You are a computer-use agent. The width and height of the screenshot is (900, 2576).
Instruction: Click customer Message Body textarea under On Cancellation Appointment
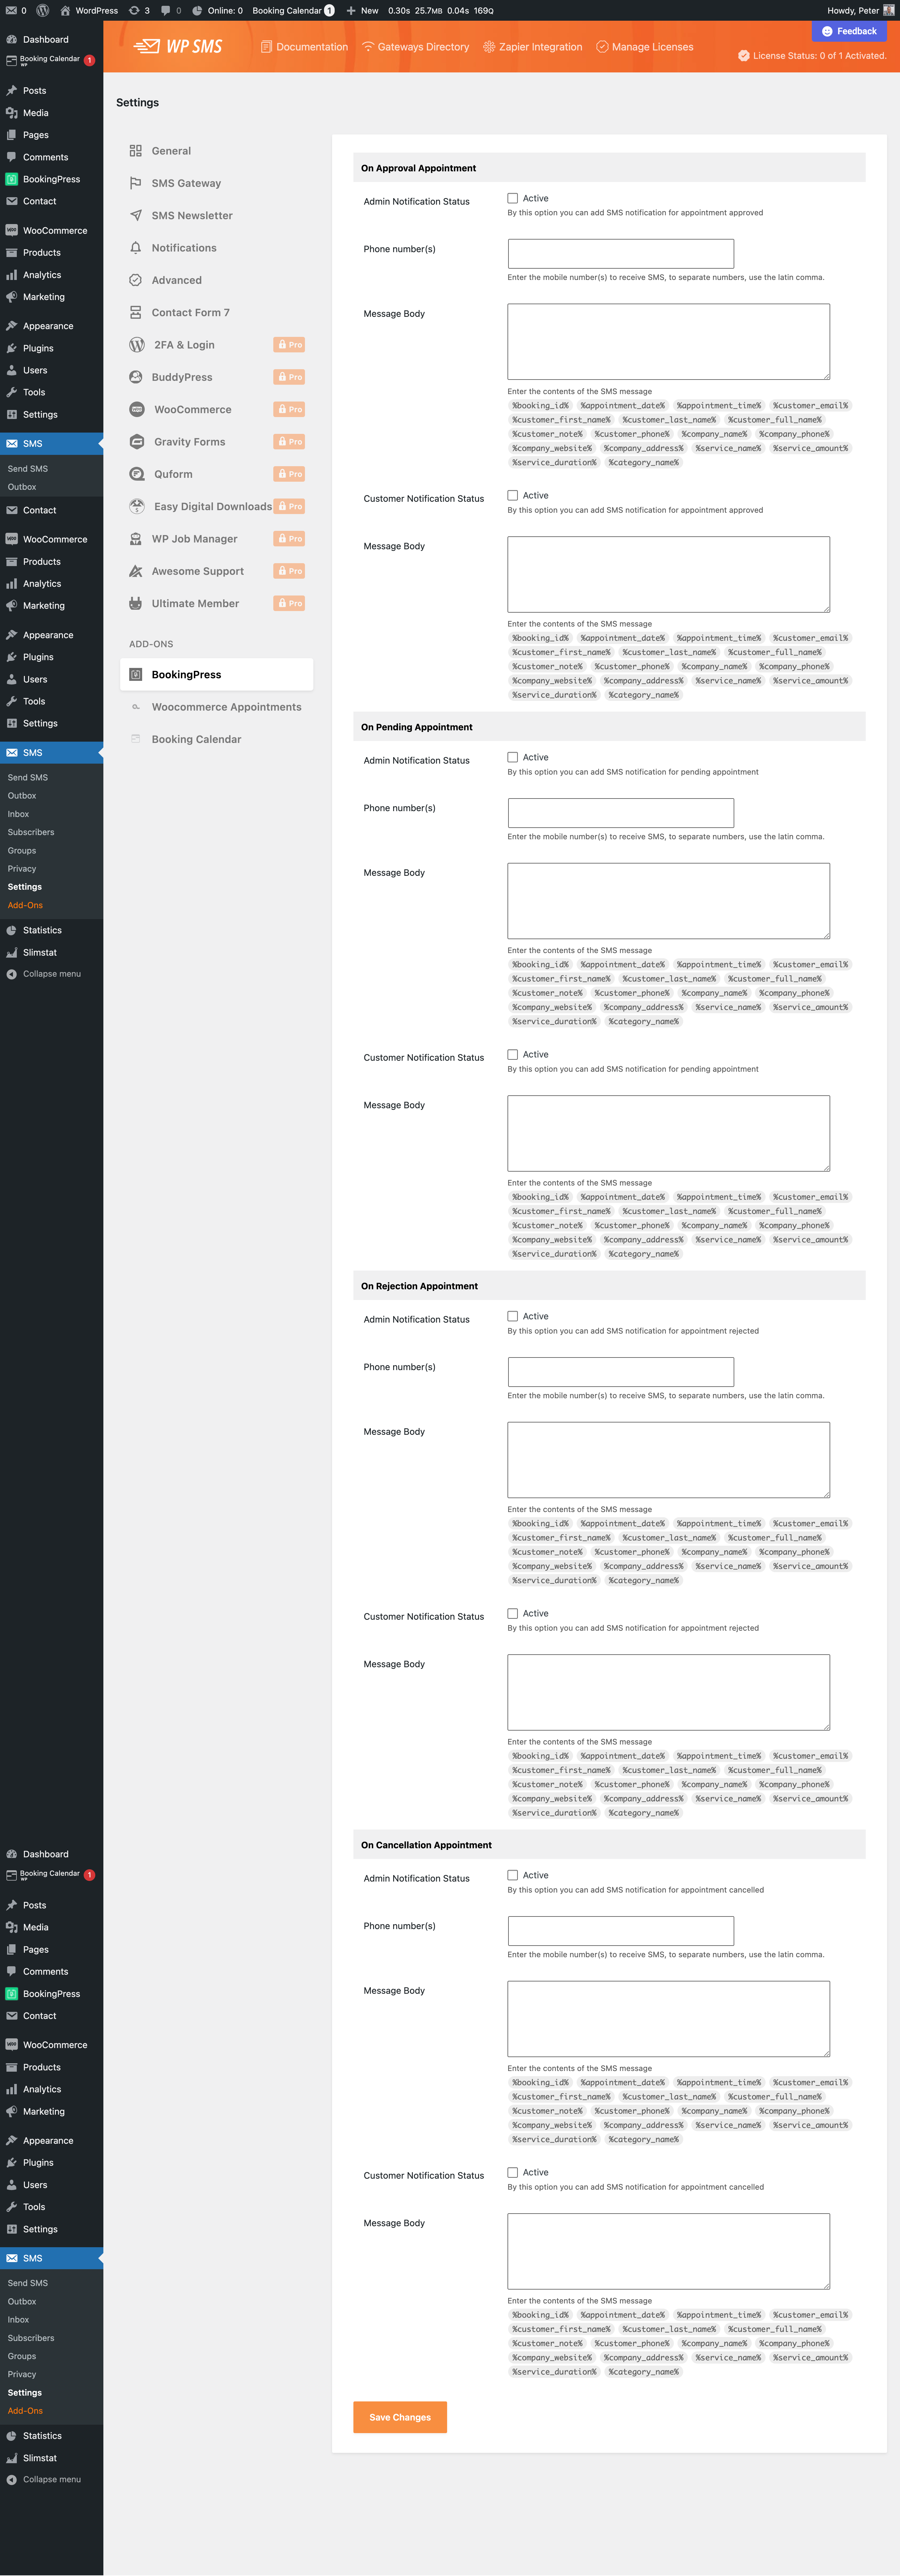[668, 2251]
